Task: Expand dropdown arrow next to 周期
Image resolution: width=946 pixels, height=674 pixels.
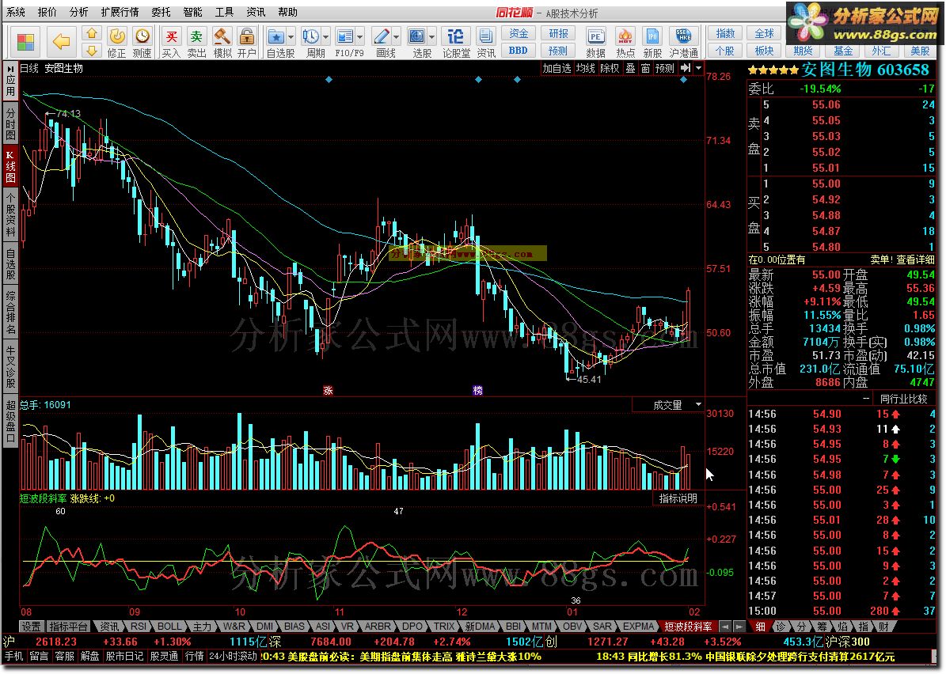Action: [x=326, y=37]
